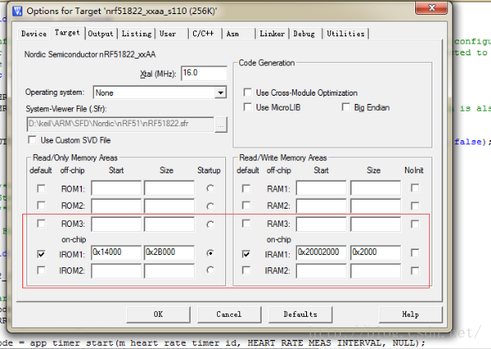Toggle the IRAM2 NoInit checkbox
491x349 pixels.
[x=415, y=271]
